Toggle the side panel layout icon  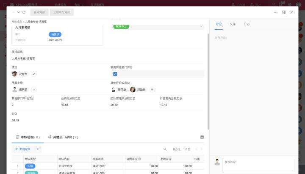(x=283, y=12)
